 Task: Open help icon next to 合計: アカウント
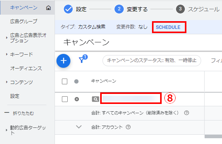128,127
